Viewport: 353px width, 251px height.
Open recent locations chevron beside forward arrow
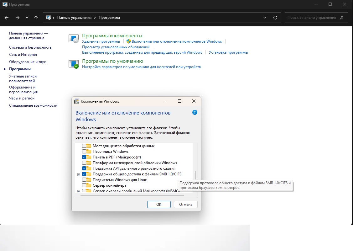tap(27, 18)
